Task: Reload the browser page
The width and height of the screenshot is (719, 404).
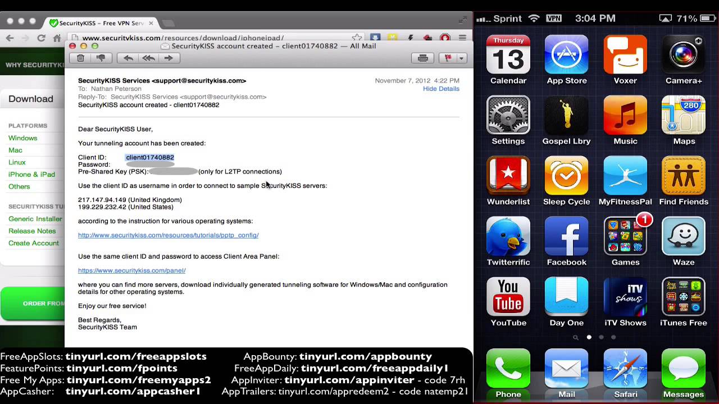Action: [41, 38]
